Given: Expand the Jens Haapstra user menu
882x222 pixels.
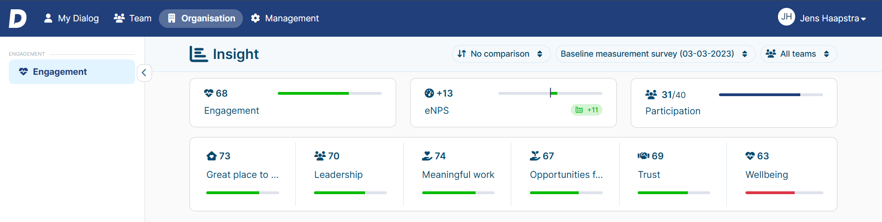Looking at the screenshot, I should click(x=833, y=19).
